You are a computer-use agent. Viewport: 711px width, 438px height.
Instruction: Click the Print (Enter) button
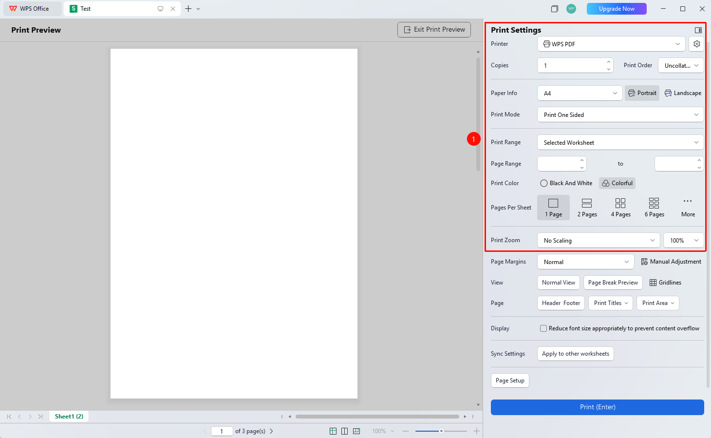598,407
